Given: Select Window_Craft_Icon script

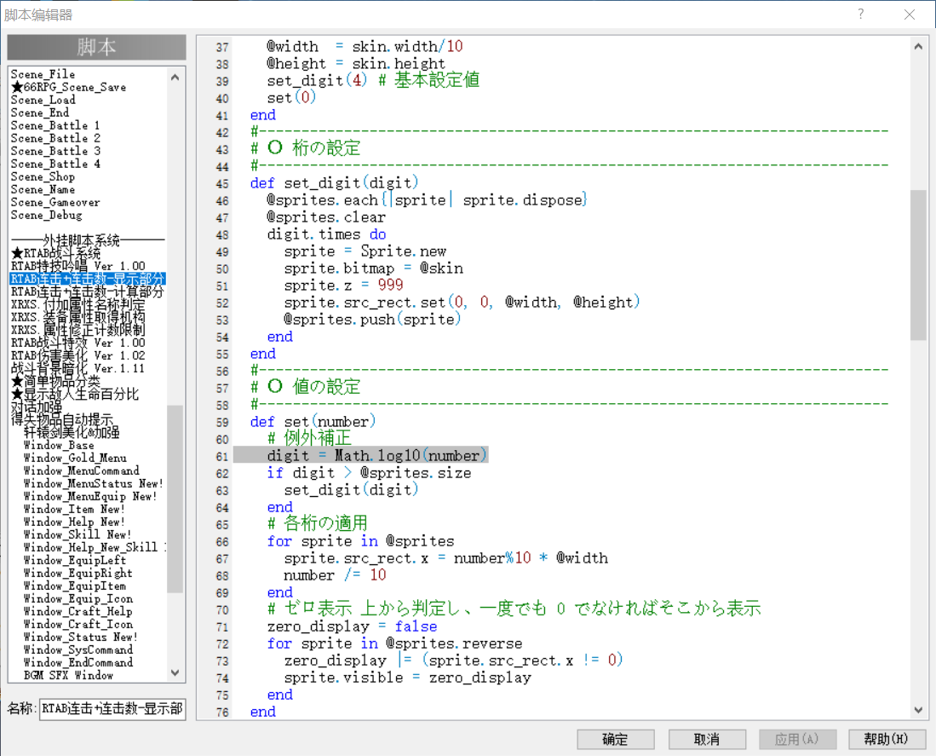Looking at the screenshot, I should (78, 624).
